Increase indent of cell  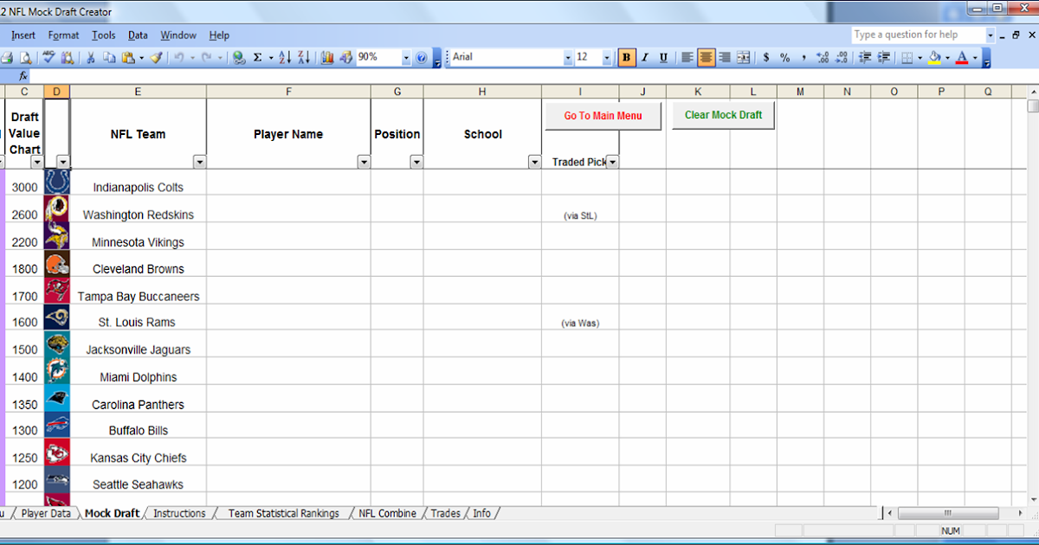coord(884,57)
